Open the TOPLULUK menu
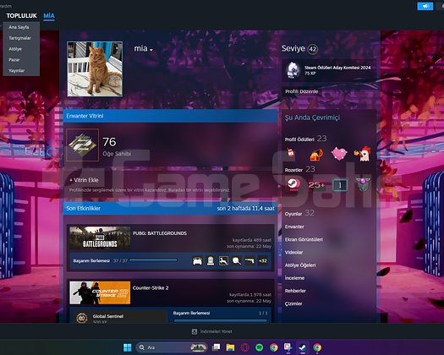This screenshot has width=444, height=355. (x=21, y=16)
